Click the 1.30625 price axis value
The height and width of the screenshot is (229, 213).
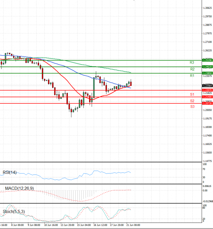pyautogui.click(x=207, y=8)
